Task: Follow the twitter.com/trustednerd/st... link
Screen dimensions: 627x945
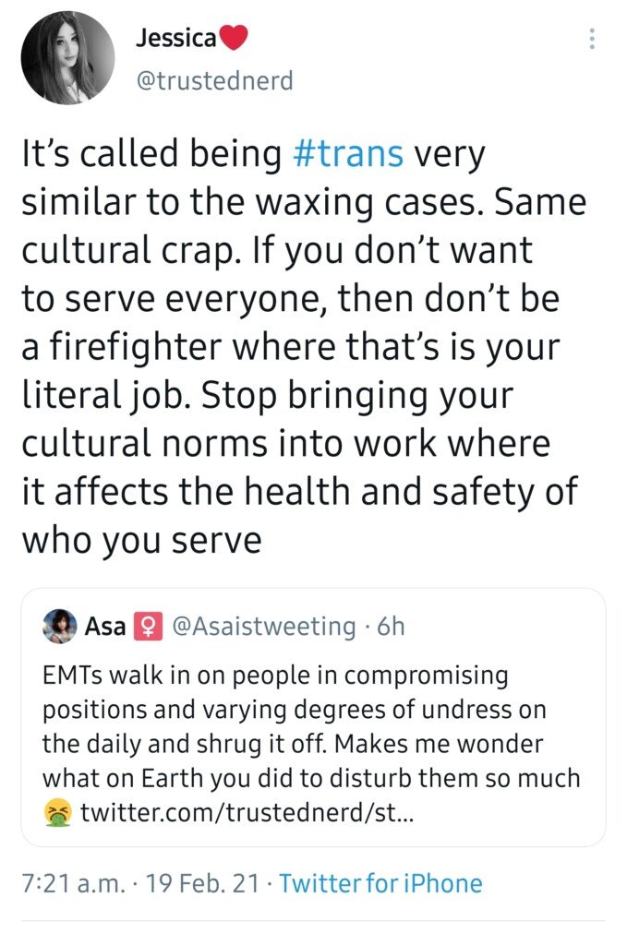Action: (x=247, y=813)
